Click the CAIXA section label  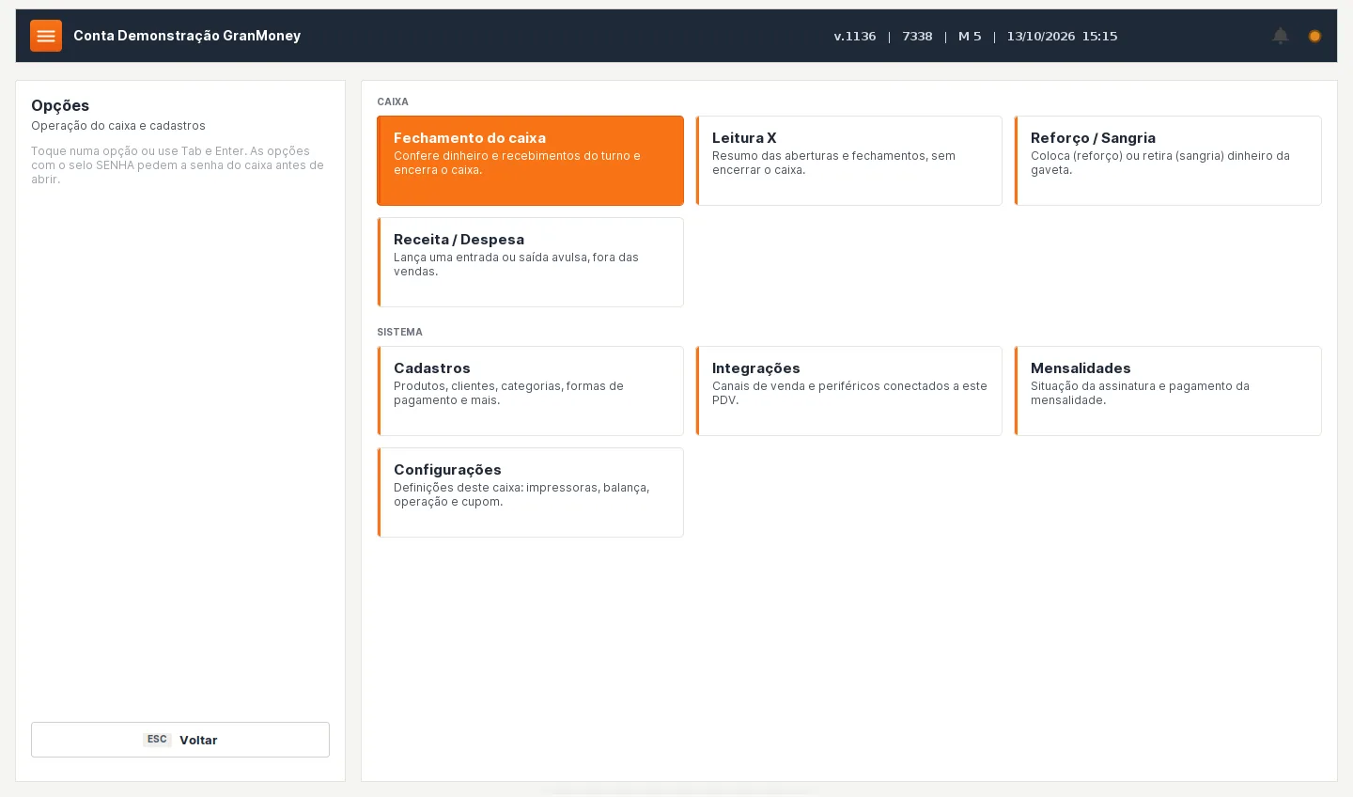(393, 102)
